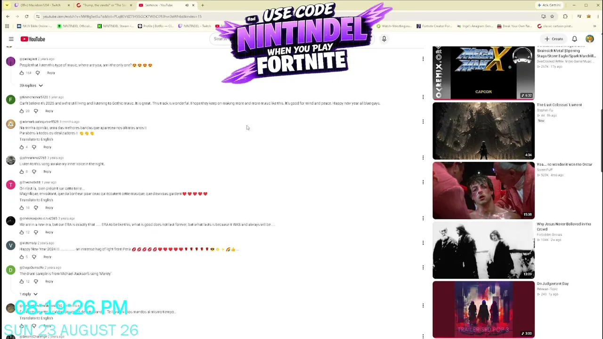Translate @Theoho8411's French comment to English

pyautogui.click(x=36, y=200)
